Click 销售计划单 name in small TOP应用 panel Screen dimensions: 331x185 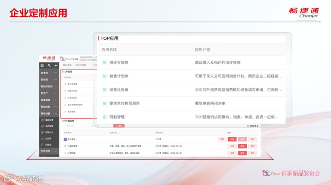pos(72,91)
